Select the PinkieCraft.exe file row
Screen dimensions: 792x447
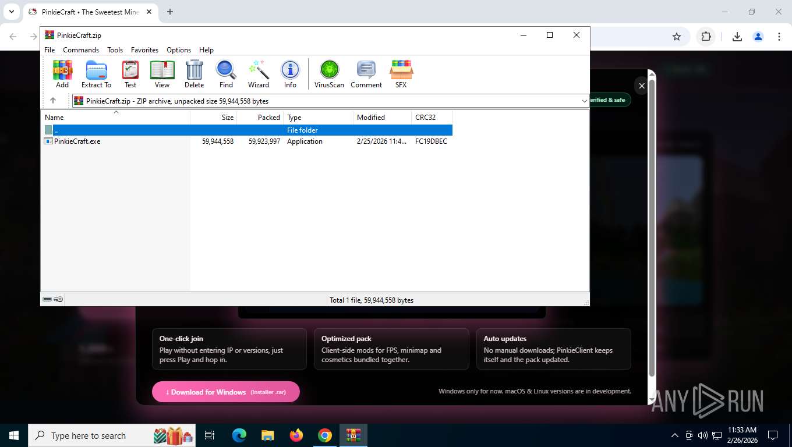click(247, 141)
